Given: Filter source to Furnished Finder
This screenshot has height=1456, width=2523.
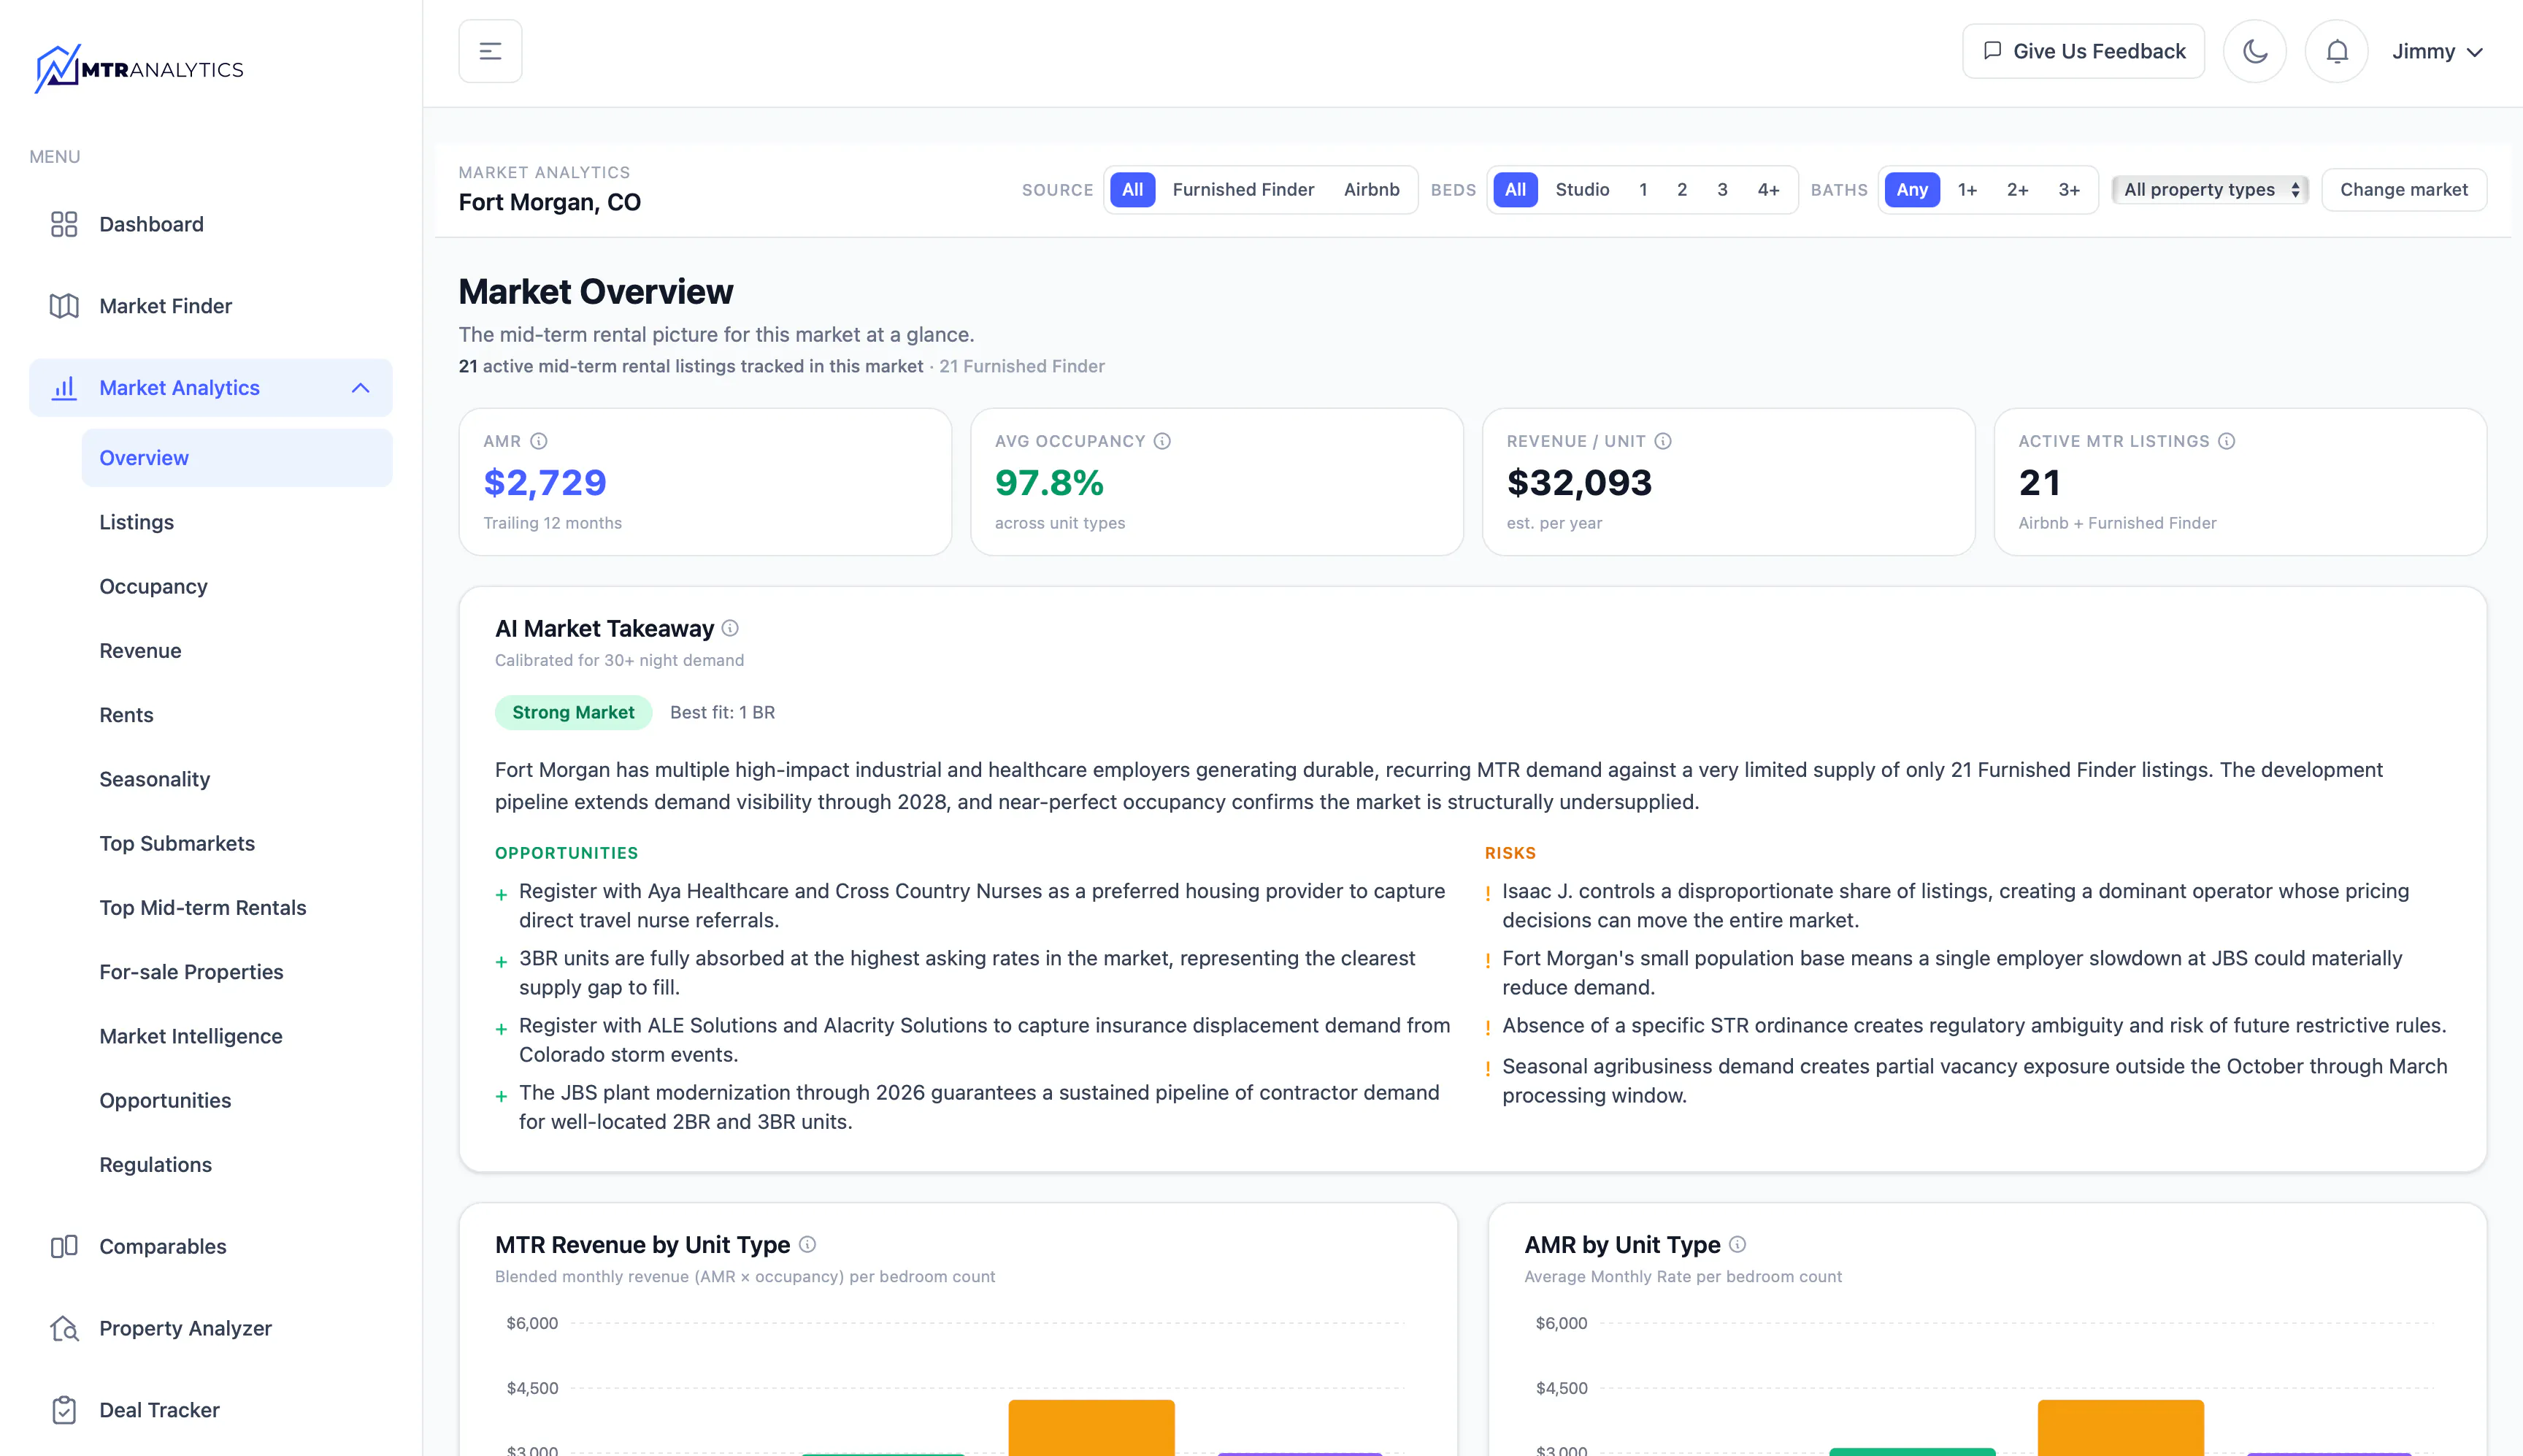Looking at the screenshot, I should [1243, 190].
